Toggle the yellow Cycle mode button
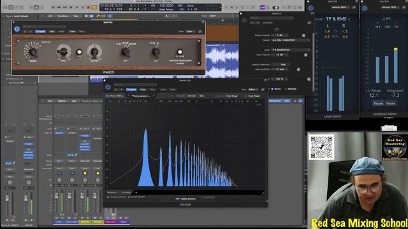 point(94,8)
